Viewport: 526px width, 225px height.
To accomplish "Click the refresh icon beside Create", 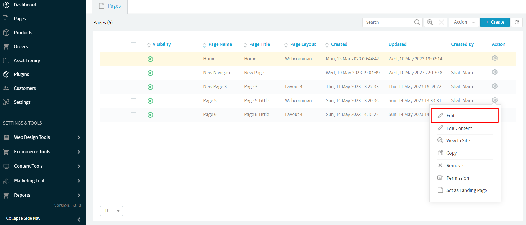I will click(517, 22).
